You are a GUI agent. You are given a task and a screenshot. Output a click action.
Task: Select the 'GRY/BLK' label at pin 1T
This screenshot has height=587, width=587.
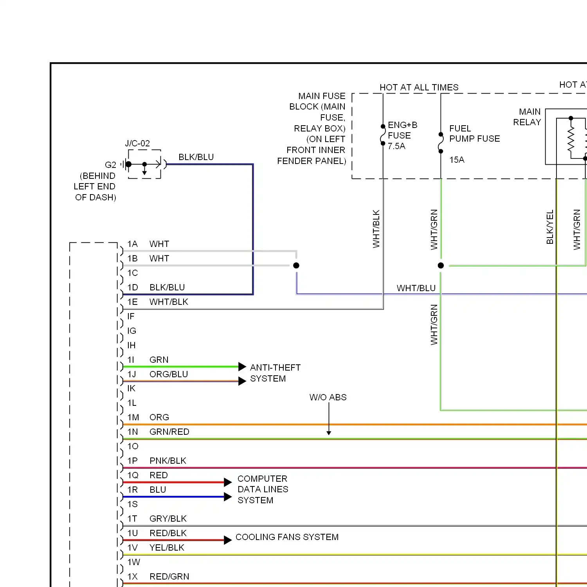coord(168,519)
